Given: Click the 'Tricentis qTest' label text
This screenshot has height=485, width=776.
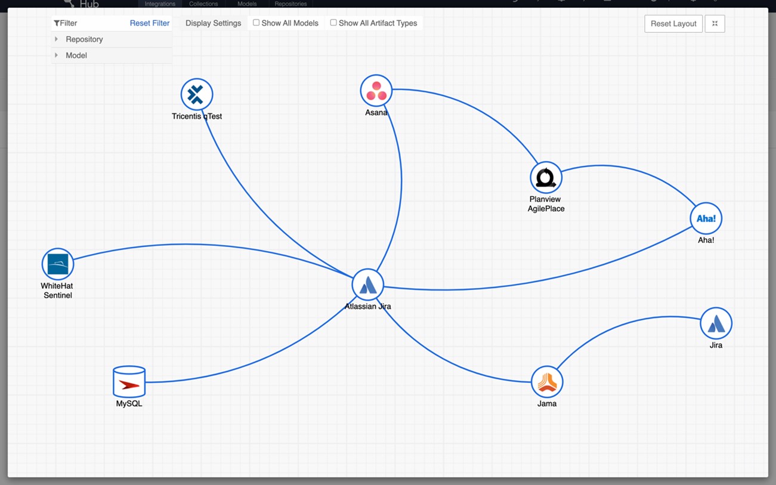Looking at the screenshot, I should 197,116.
